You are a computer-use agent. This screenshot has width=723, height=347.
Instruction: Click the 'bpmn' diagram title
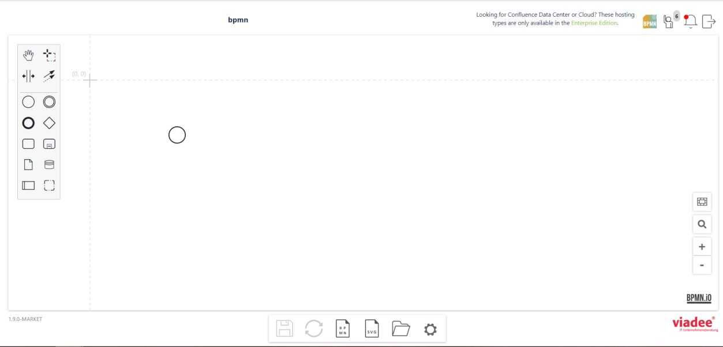click(x=238, y=21)
